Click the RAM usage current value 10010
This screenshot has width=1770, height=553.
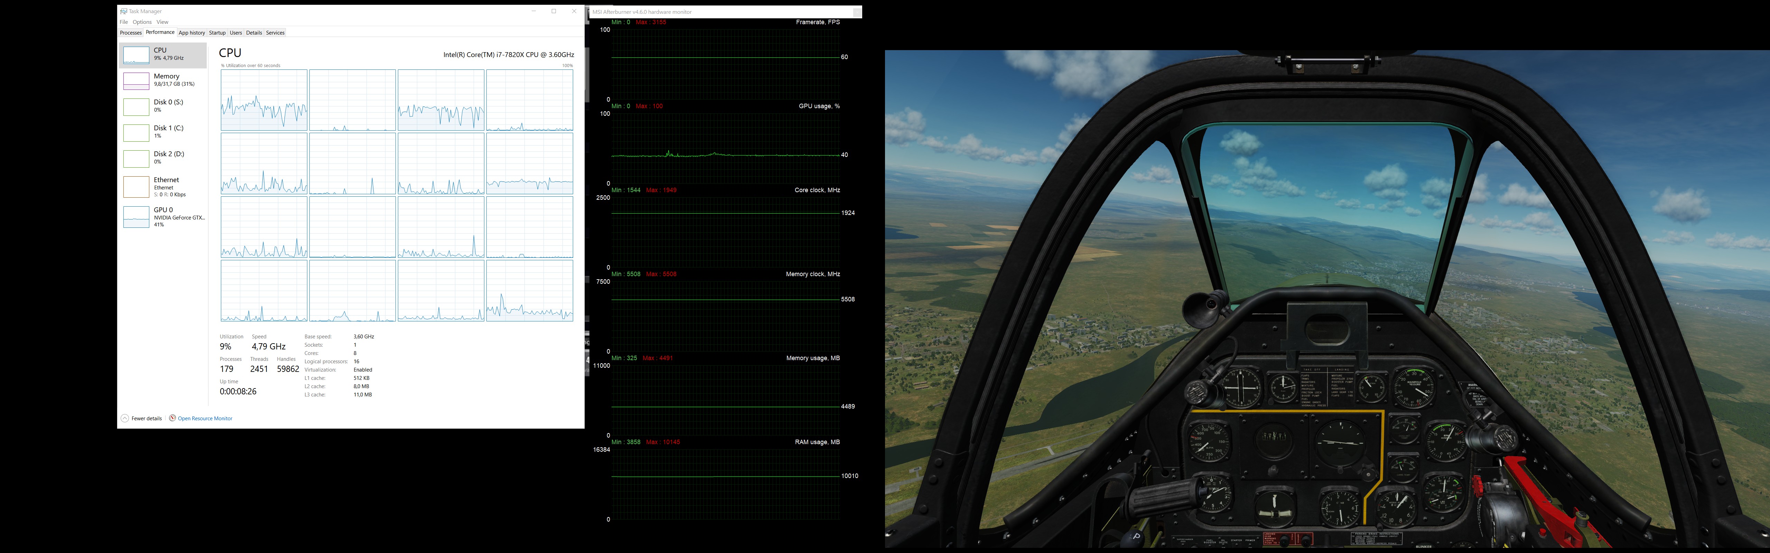(849, 475)
